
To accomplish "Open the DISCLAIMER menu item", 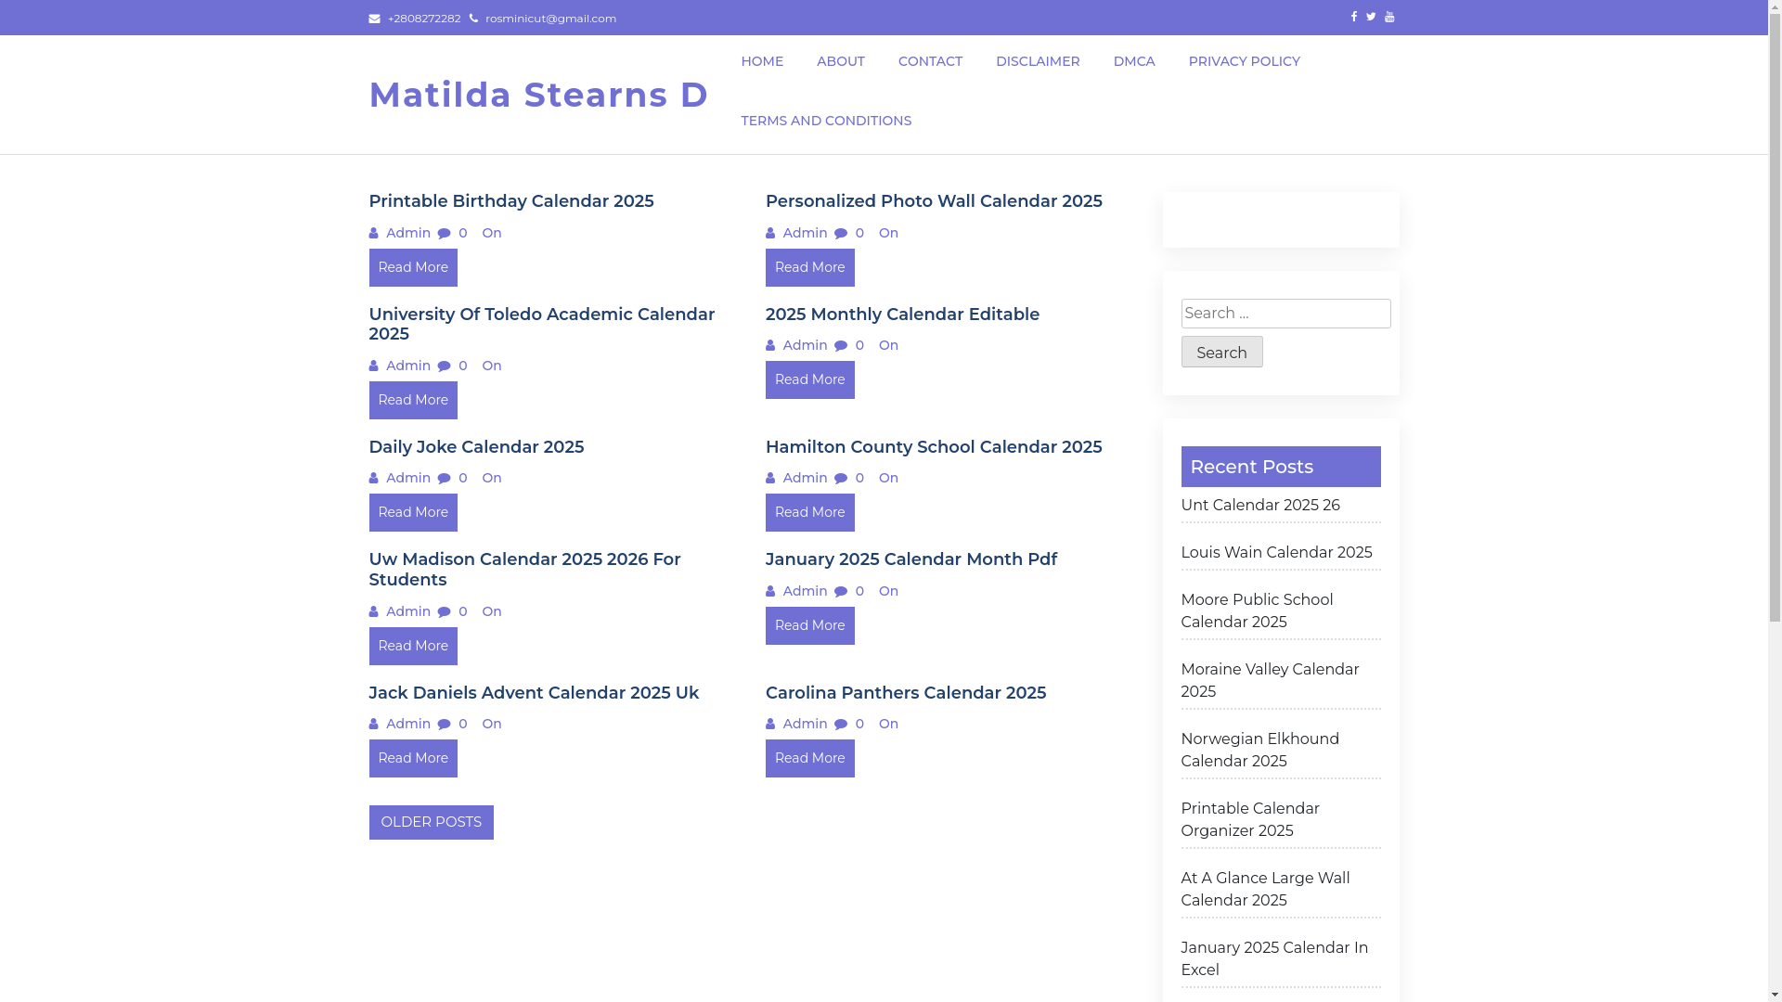I will coord(1038,61).
